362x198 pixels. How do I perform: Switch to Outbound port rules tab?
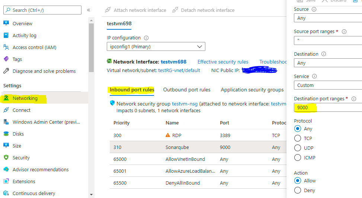(187, 90)
